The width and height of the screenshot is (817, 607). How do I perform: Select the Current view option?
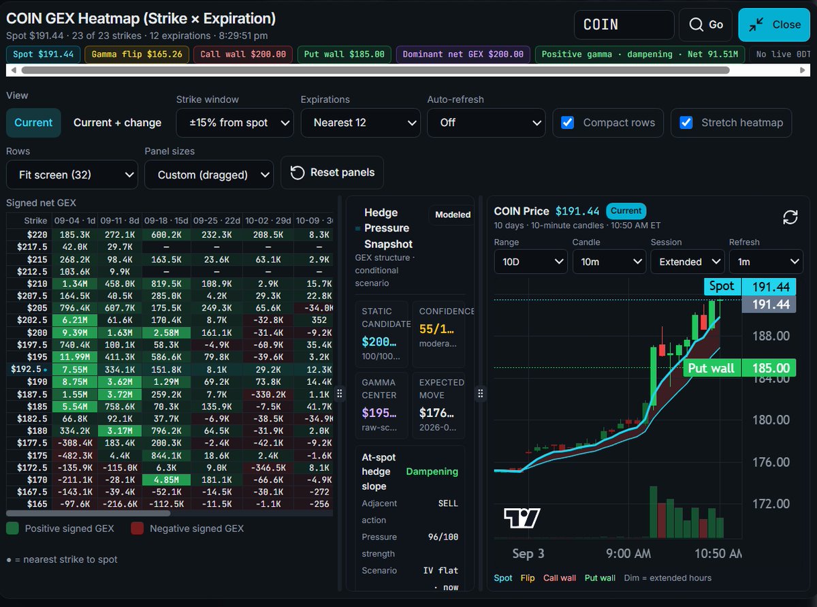tap(33, 123)
